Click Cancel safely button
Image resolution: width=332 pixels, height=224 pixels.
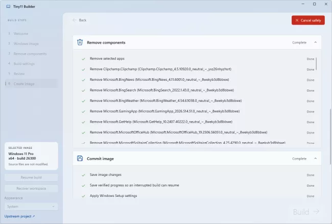click(308, 20)
